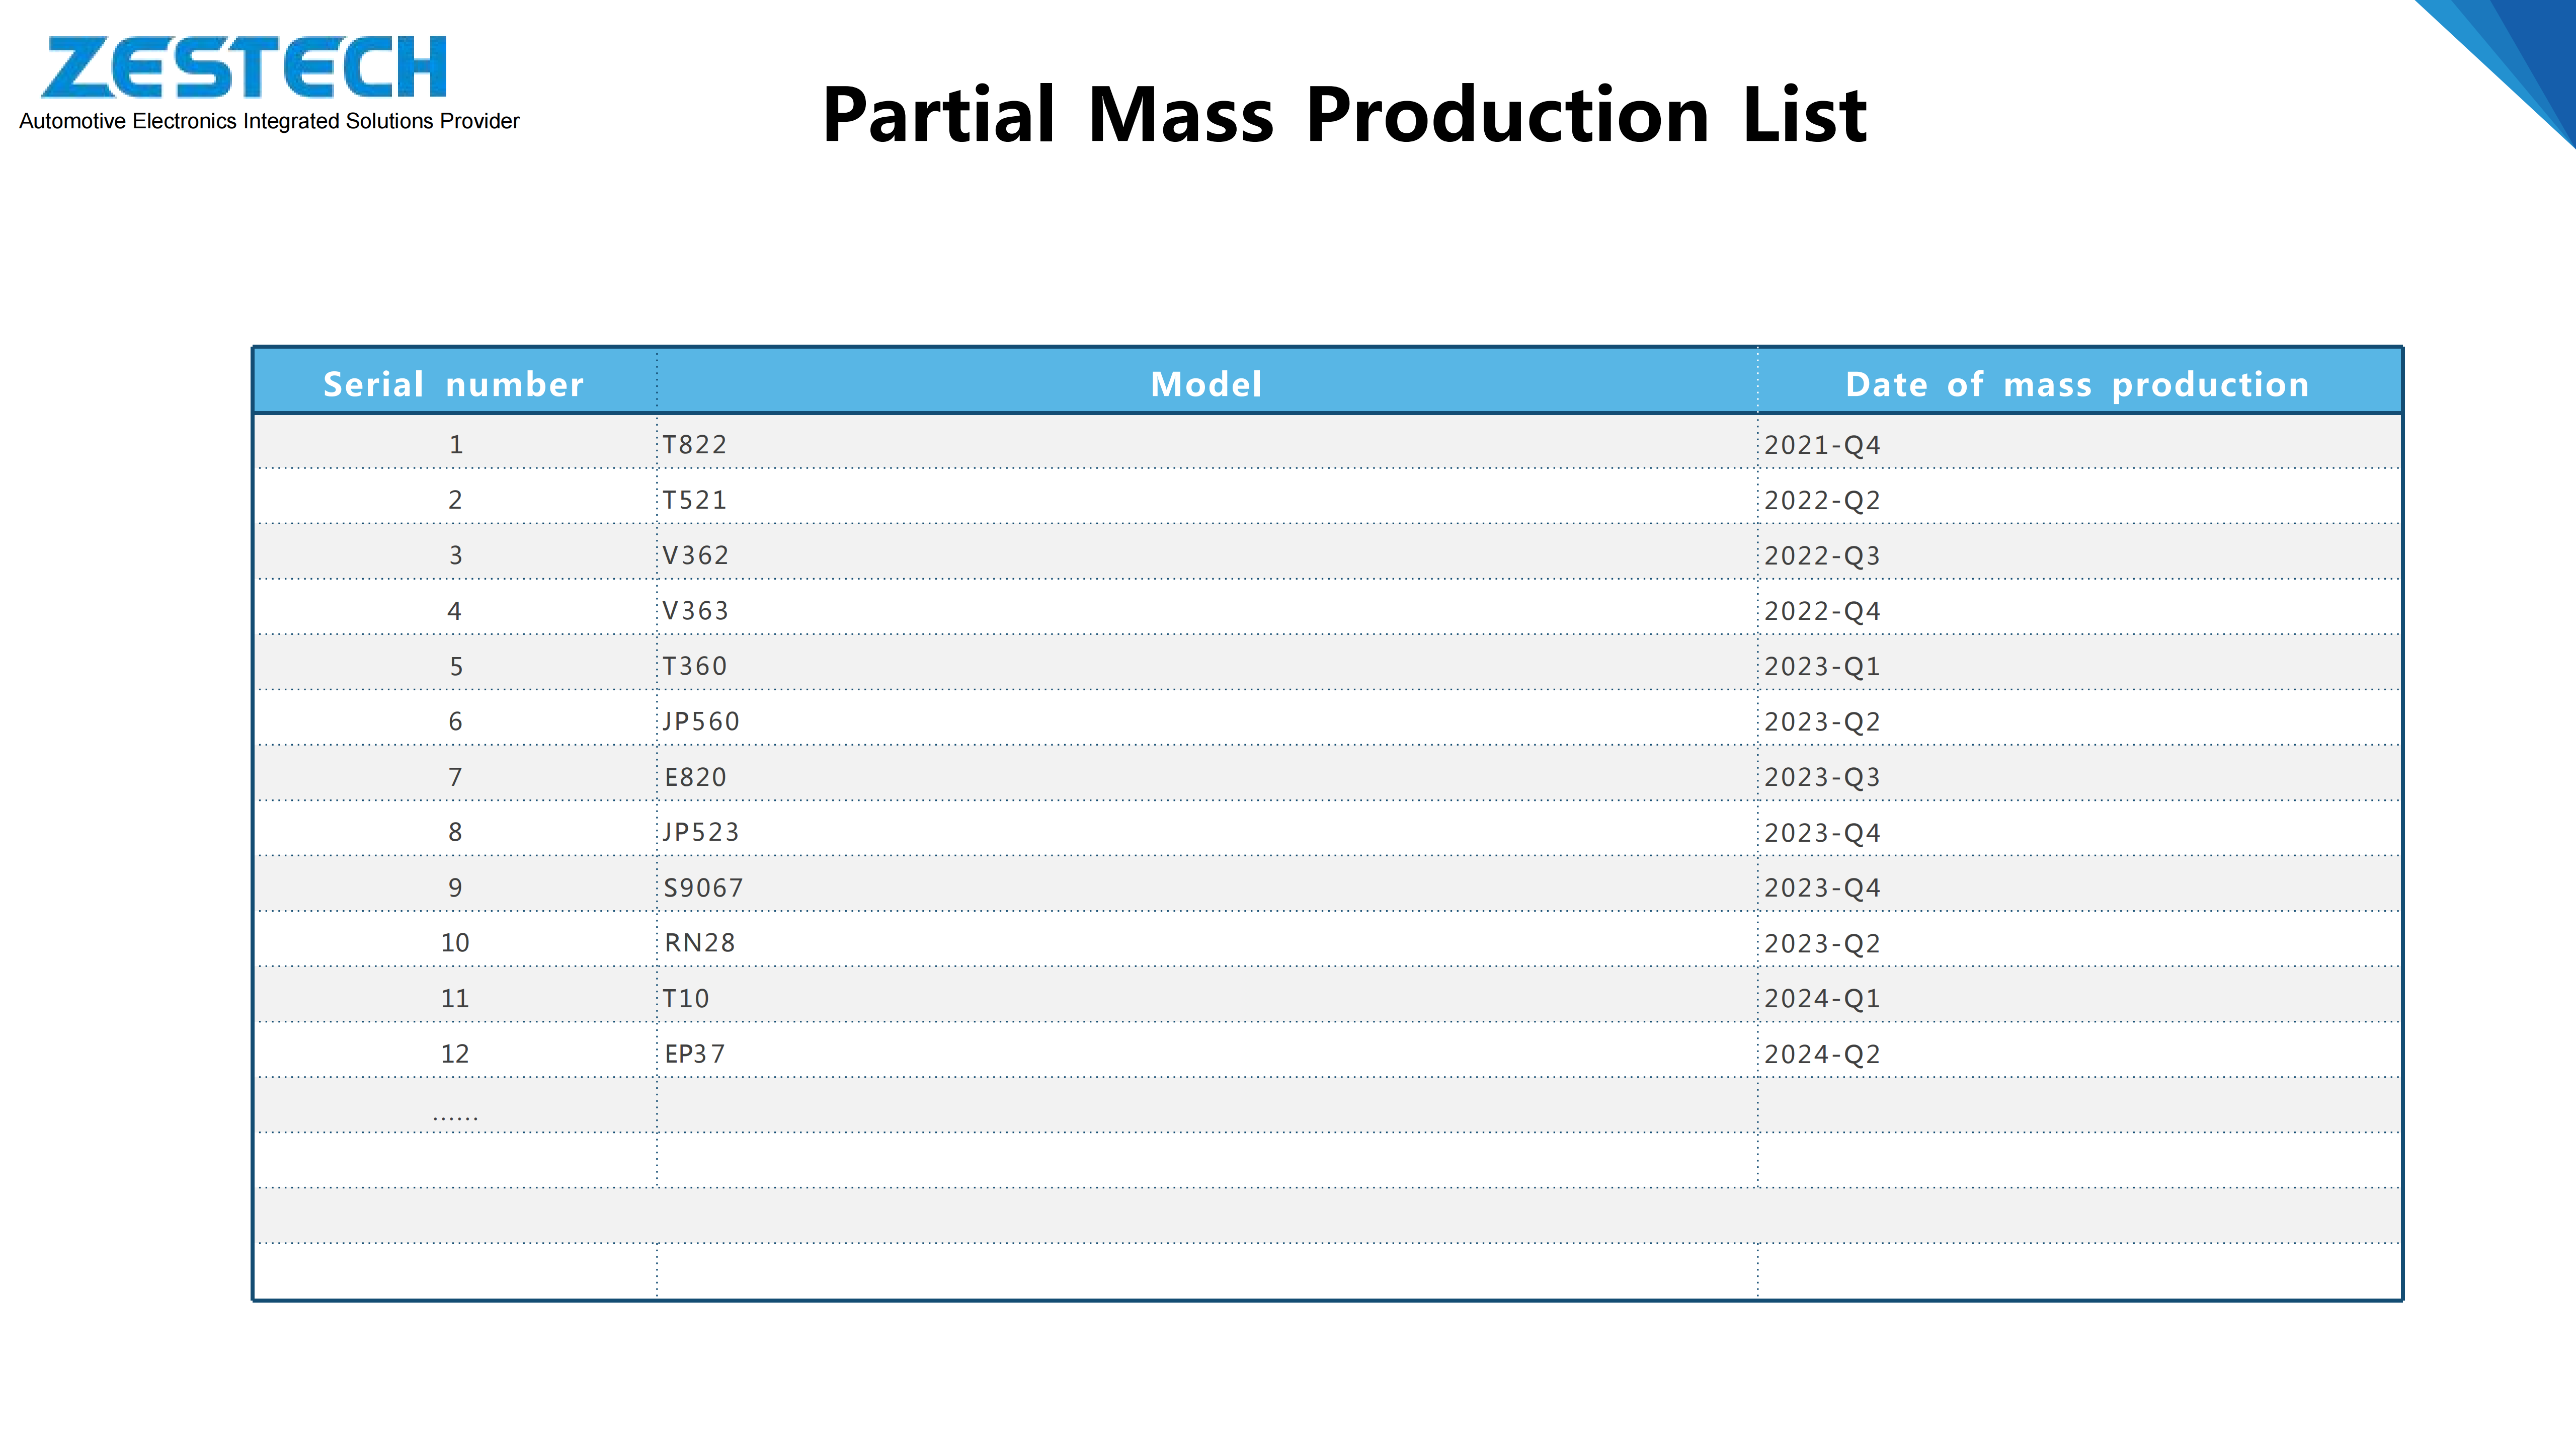Click the S9067 model cell
Viewport: 2576px width, 1449px height.
tap(703, 888)
